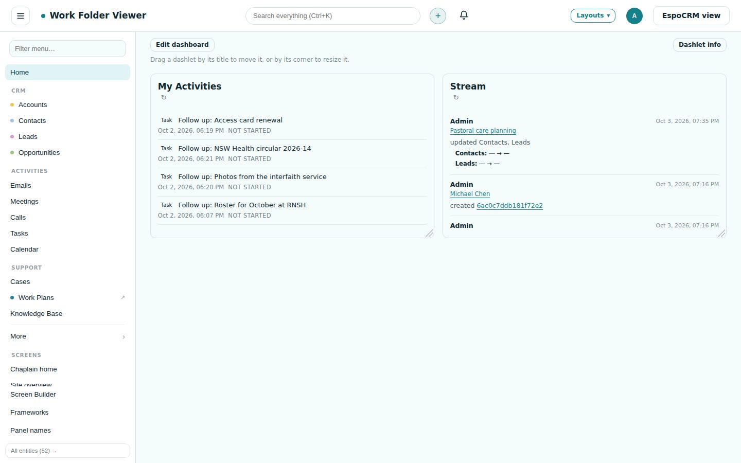The width and height of the screenshot is (741, 463).
Task: Open the user avatar A menu
Action: click(x=634, y=16)
